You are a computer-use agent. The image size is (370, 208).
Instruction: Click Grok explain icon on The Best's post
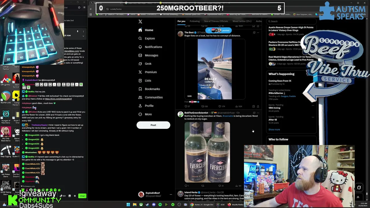pos(254,33)
